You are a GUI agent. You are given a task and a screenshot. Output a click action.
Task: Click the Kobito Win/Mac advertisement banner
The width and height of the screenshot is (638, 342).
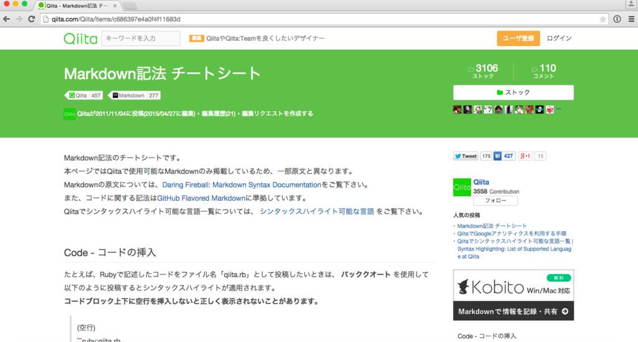click(x=513, y=295)
